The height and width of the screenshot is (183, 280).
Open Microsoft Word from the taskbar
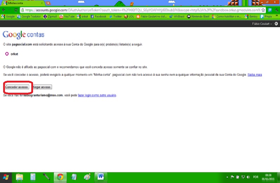click(100, 177)
